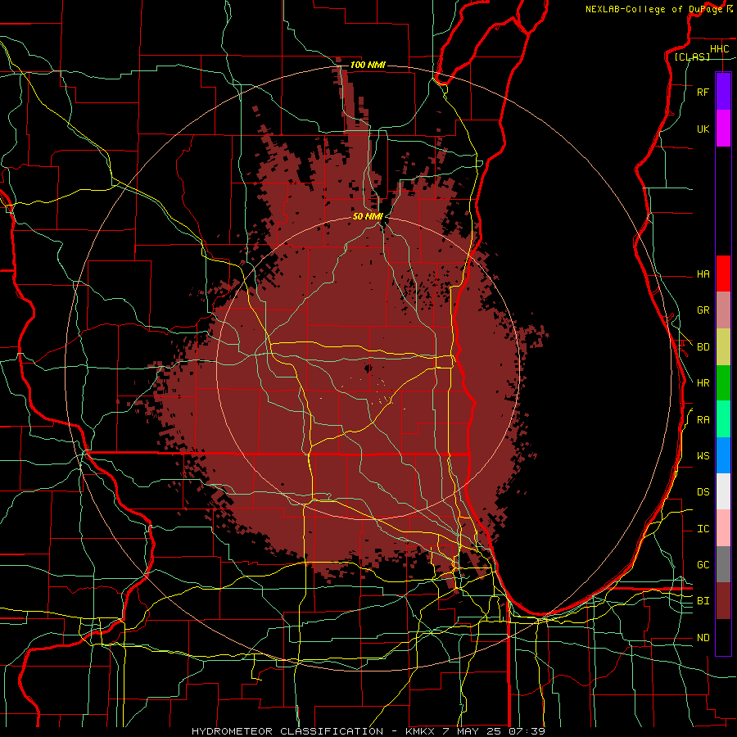Click the NEXLAB-College of DuPage credit text
The image size is (737, 737).
click(x=653, y=9)
